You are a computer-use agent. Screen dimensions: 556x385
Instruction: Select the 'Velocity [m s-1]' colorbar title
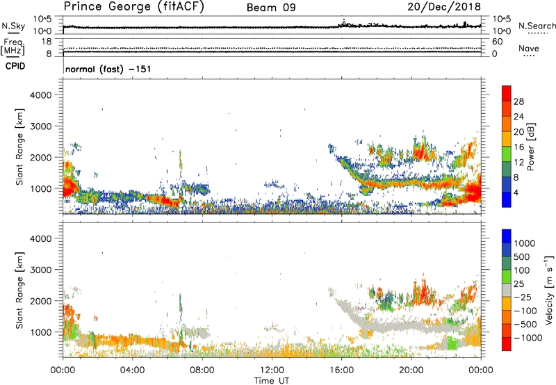(x=549, y=290)
